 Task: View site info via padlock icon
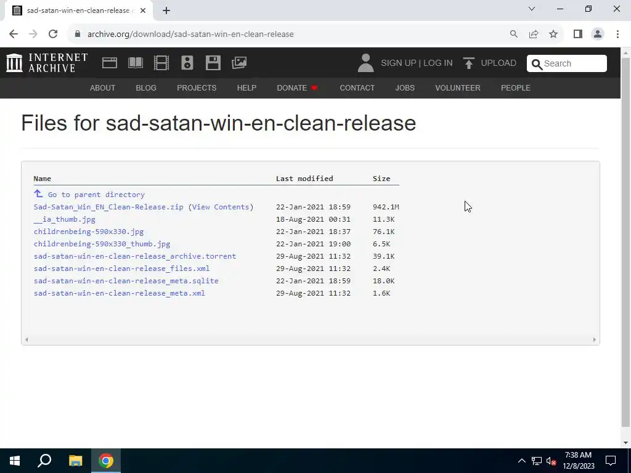78,34
